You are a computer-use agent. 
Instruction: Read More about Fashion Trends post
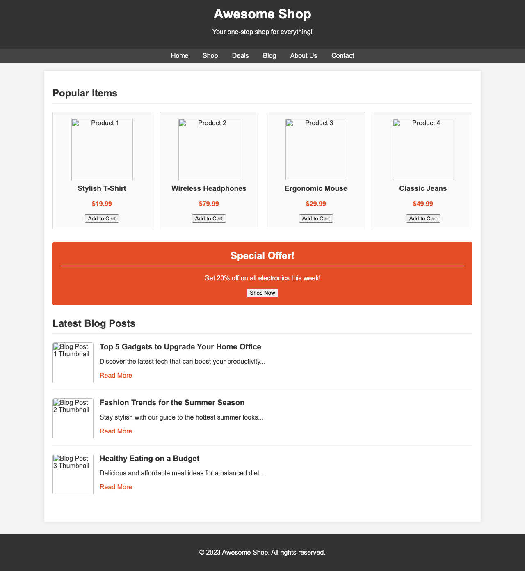click(116, 431)
